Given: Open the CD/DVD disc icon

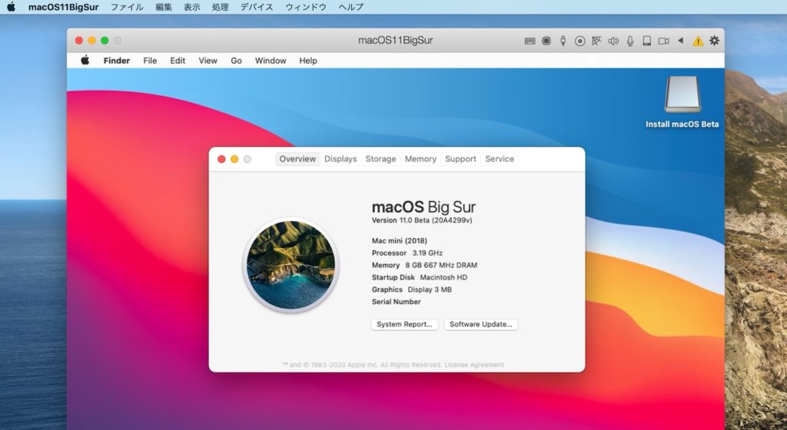Looking at the screenshot, I should [x=580, y=41].
